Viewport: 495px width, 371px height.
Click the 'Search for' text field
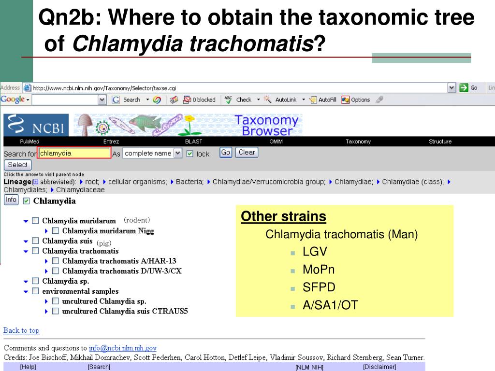[x=74, y=153]
